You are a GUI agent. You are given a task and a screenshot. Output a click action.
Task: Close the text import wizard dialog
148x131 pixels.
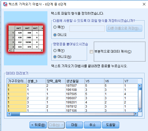[144, 4]
